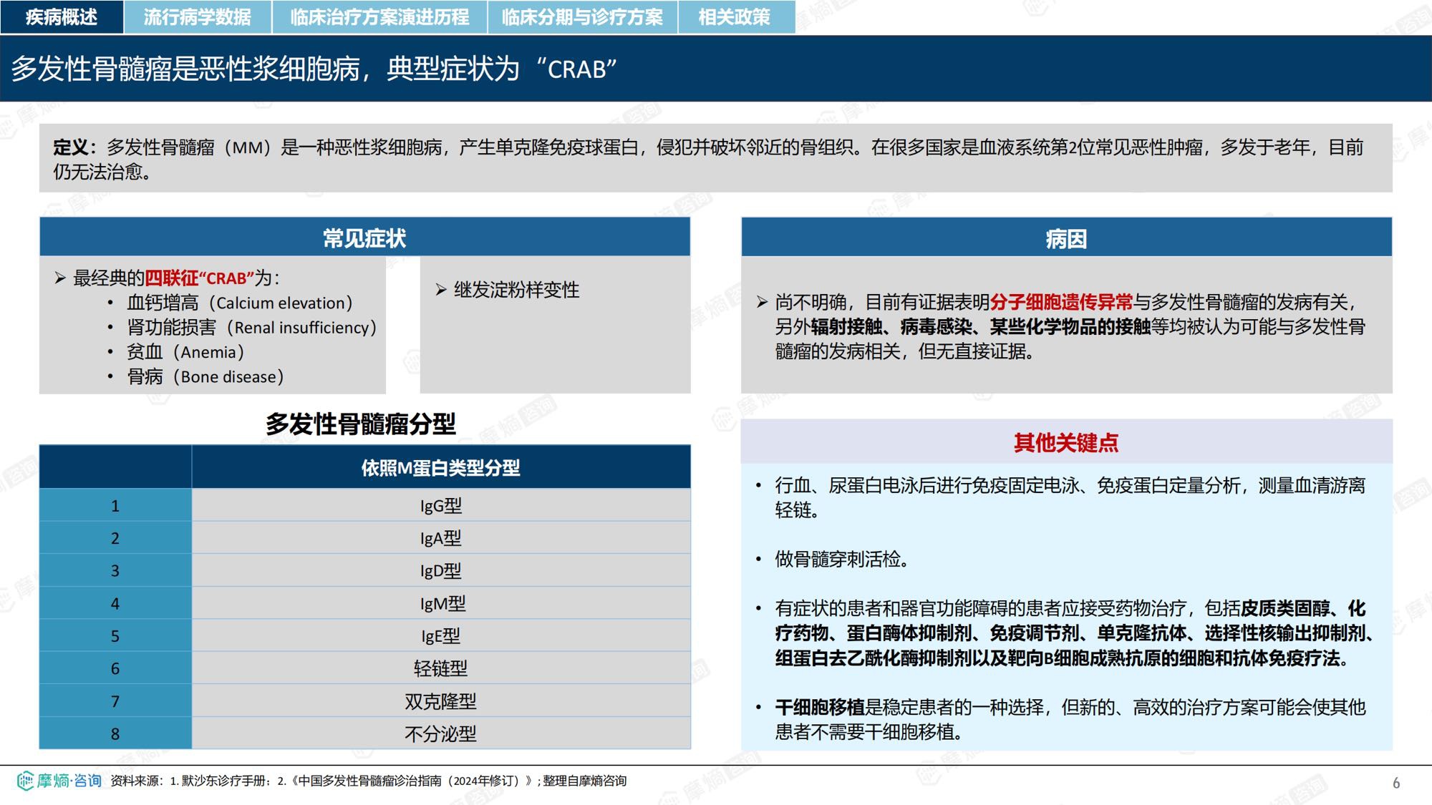This screenshot has height=805, width=1432.
Task: Select the IgD型 table cell
Action: 440,570
